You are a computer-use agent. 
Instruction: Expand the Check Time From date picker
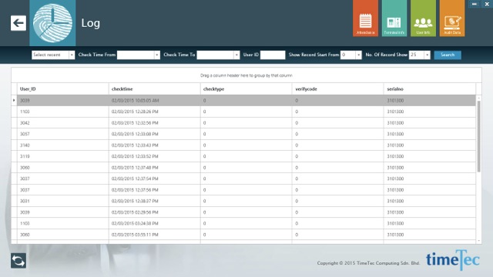click(x=157, y=55)
